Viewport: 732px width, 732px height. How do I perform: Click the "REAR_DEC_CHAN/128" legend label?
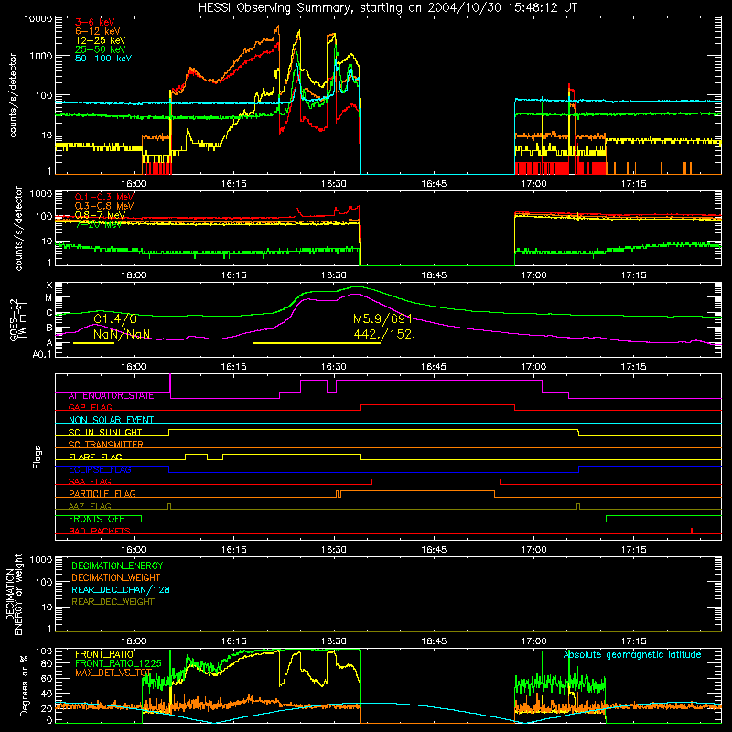121,590
